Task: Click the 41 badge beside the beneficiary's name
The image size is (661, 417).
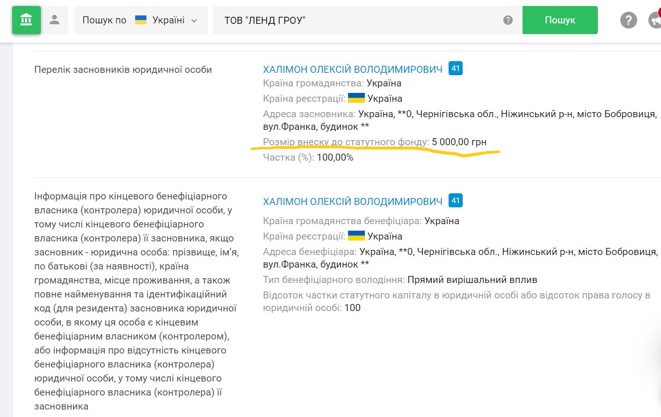Action: (456, 201)
